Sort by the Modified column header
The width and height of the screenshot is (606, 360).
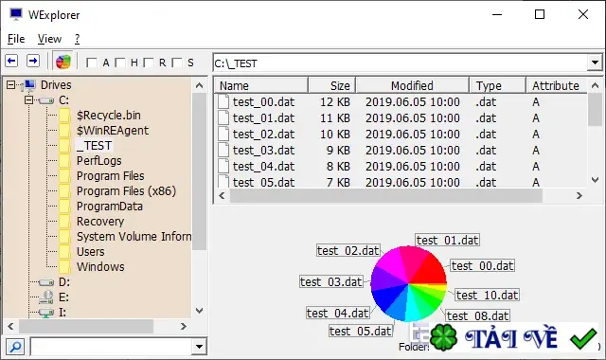412,85
